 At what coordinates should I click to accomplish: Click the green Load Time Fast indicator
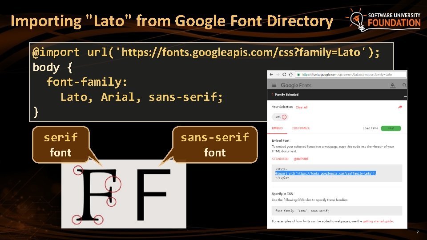(391, 128)
